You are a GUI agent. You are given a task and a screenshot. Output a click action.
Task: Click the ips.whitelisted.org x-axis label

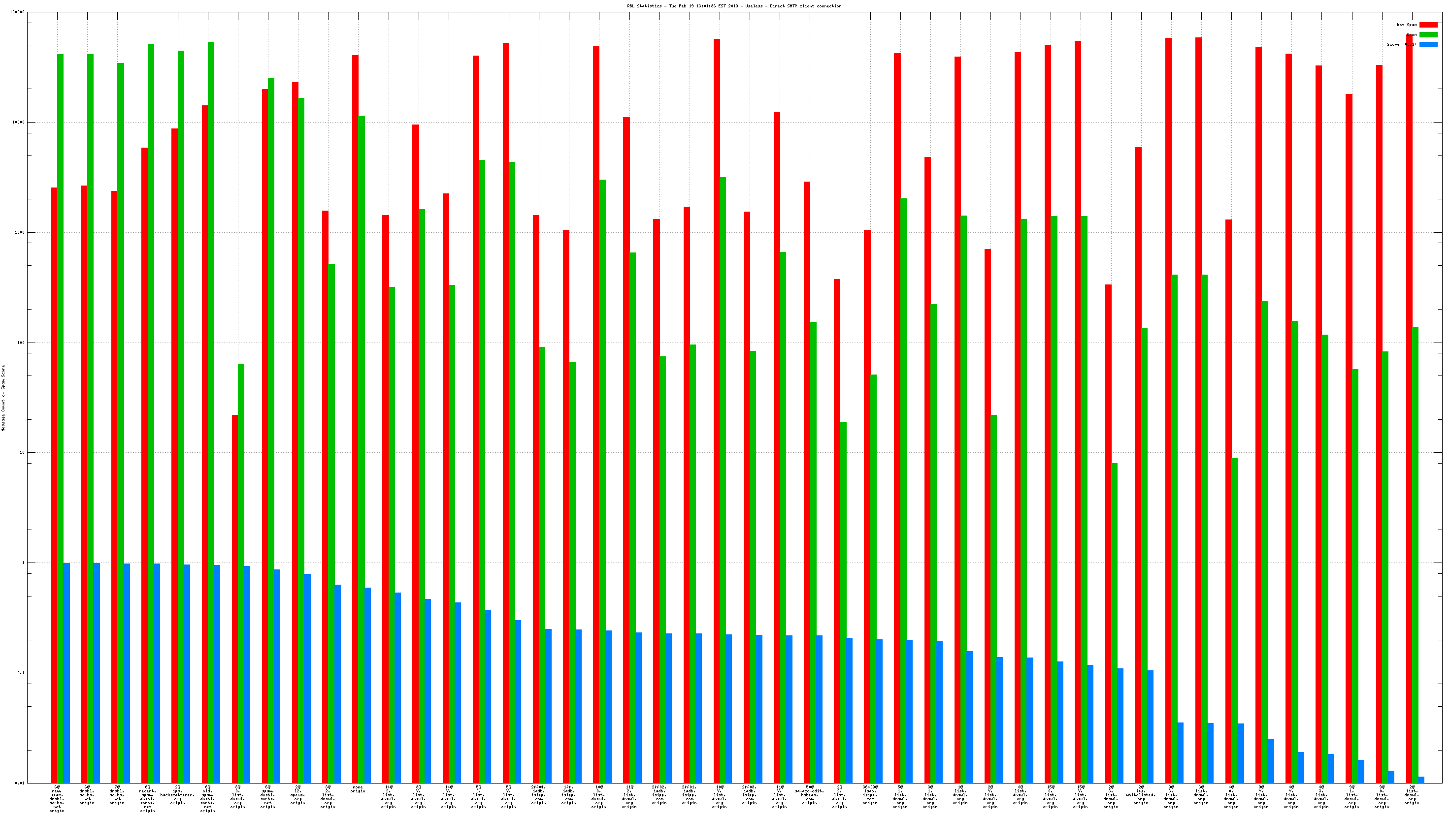tap(1141, 795)
